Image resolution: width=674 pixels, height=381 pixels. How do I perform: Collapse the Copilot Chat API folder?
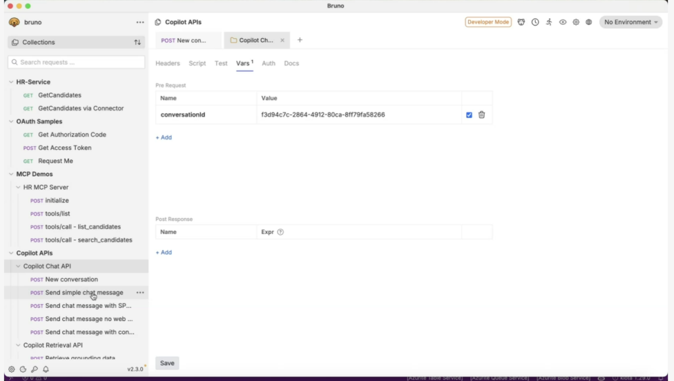pyautogui.click(x=18, y=267)
